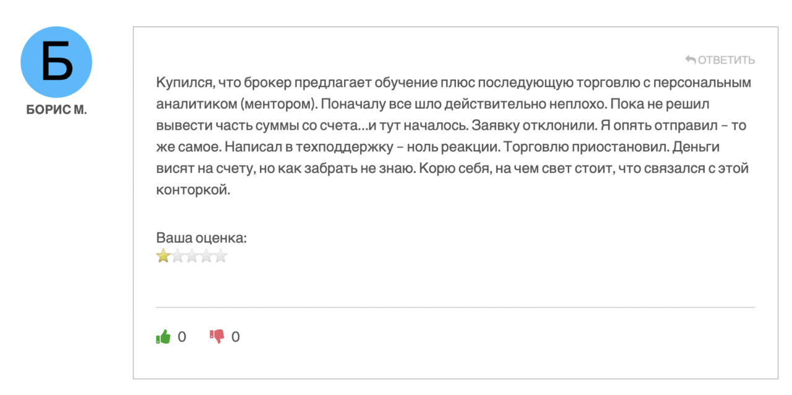The height and width of the screenshot is (395, 792).
Task: Set rating to two stars
Action: tap(178, 256)
